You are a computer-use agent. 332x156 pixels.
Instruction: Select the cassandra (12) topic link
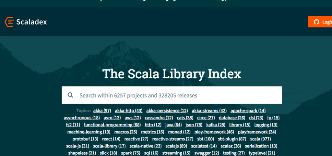click(x=159, y=118)
